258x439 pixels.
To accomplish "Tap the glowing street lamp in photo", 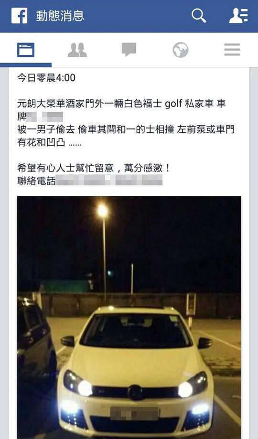I will [103, 211].
